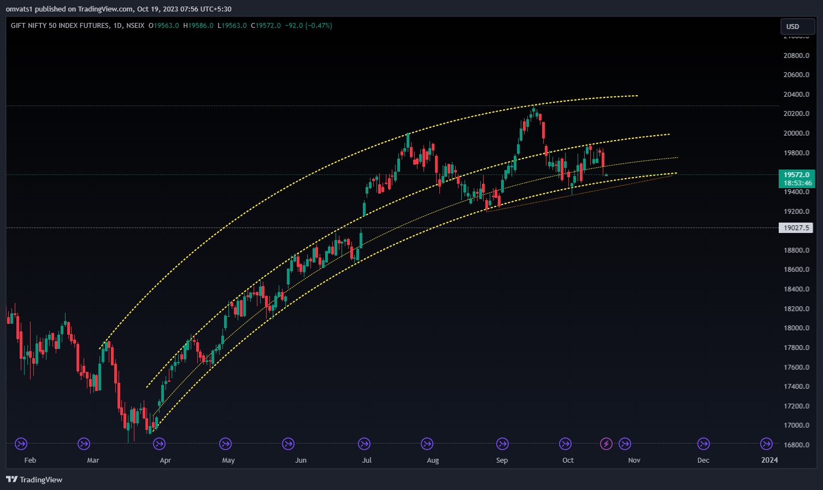The height and width of the screenshot is (490, 823).
Task: Open the event marker icon above Aug
Action: (x=427, y=444)
